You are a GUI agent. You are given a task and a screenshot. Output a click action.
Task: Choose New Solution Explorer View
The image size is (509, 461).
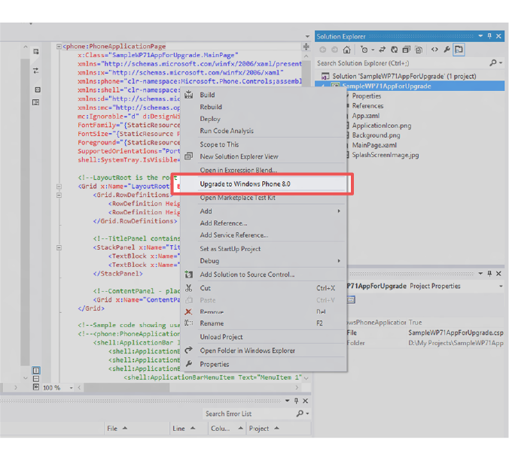pyautogui.click(x=263, y=156)
